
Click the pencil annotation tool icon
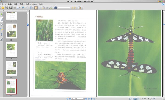click(x=51, y=8)
